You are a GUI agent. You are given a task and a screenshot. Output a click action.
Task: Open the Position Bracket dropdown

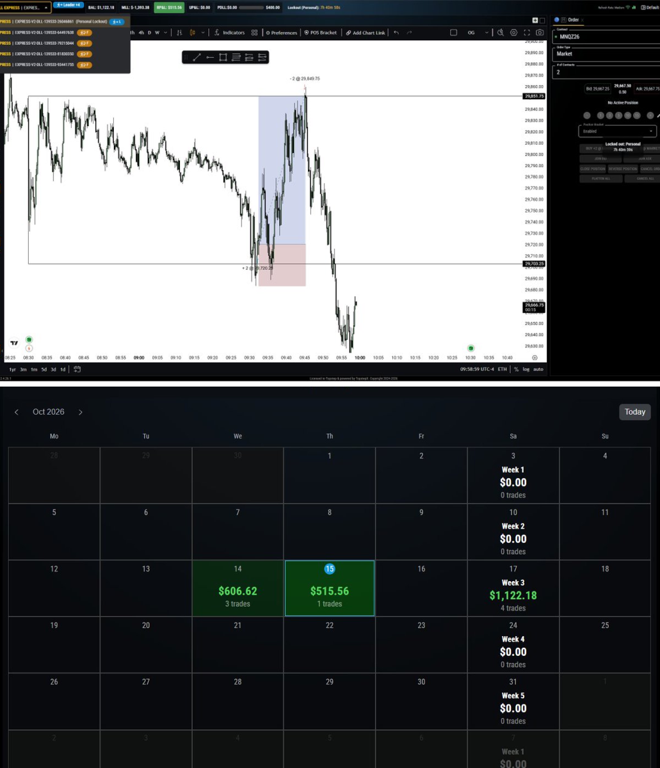pos(617,131)
